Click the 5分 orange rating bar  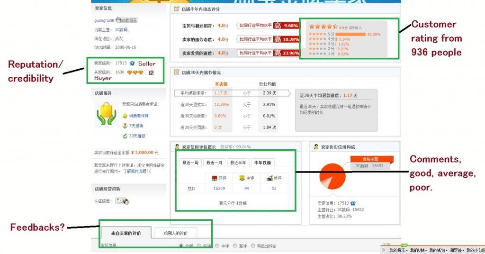pyautogui.click(x=350, y=34)
